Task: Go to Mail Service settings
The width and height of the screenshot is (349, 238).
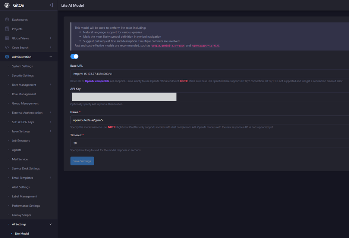Action: [20, 159]
